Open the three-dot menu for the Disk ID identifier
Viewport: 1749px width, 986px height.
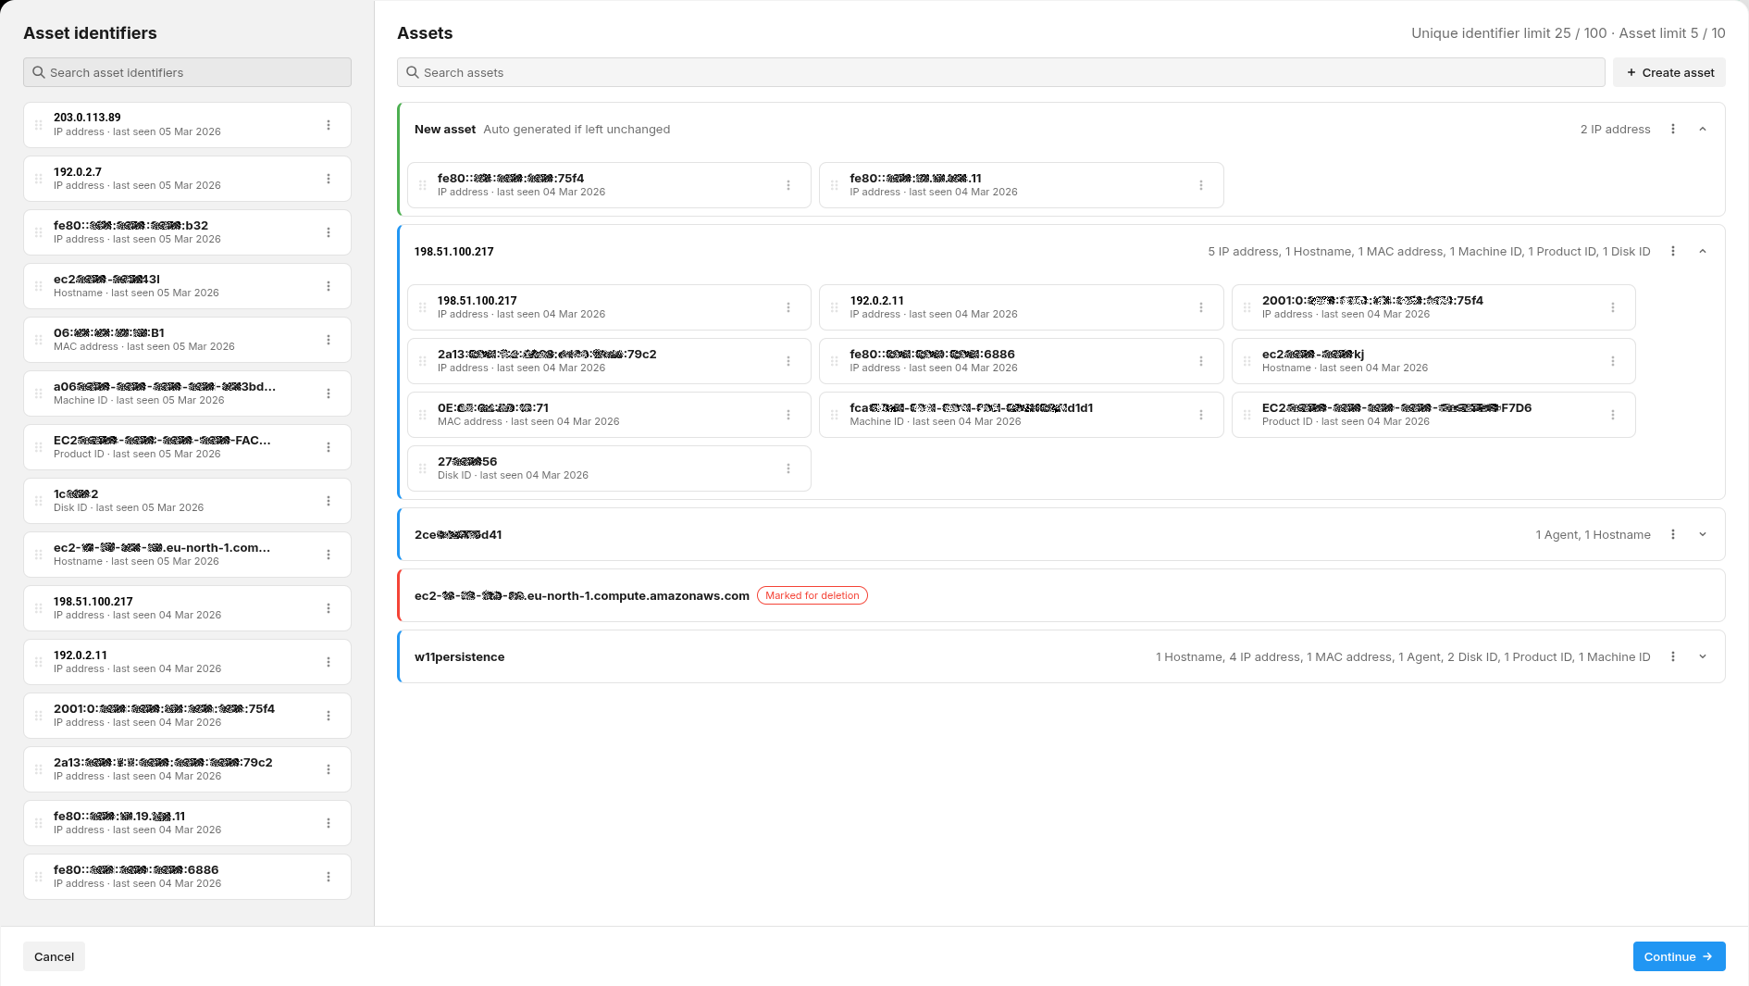pyautogui.click(x=329, y=501)
